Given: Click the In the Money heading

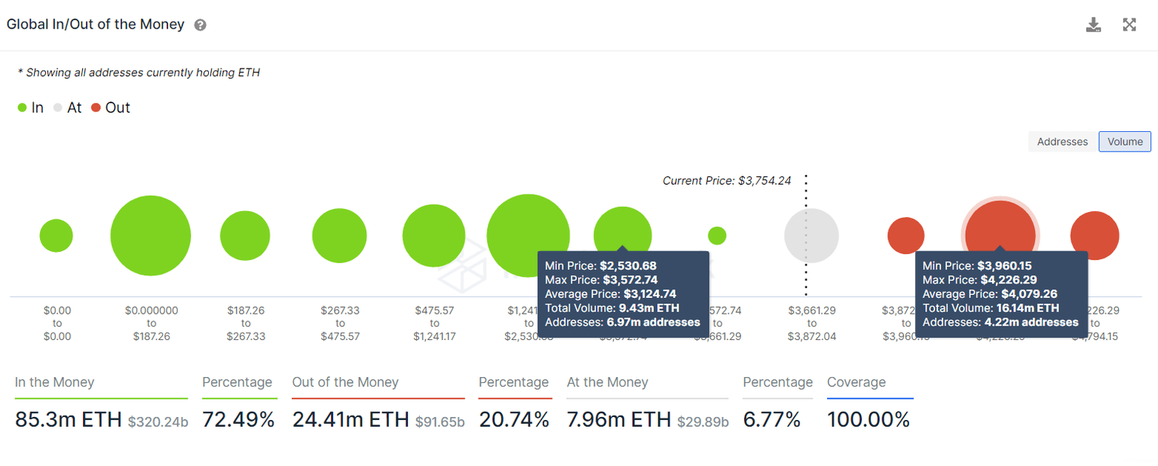Looking at the screenshot, I should point(54,382).
